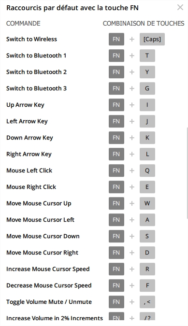Image resolution: width=188 pixels, height=326 pixels.
Task: Click the Q key for Mouse Left Click
Action: (x=147, y=170)
